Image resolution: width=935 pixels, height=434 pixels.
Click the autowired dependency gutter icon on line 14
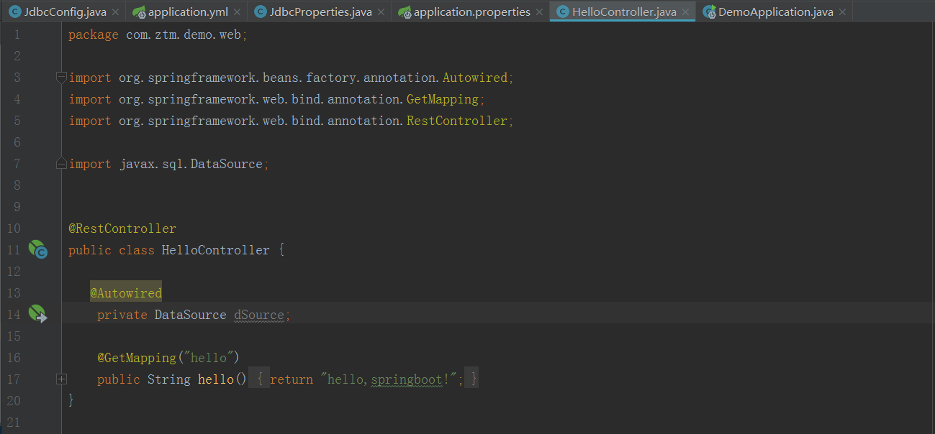tap(37, 314)
